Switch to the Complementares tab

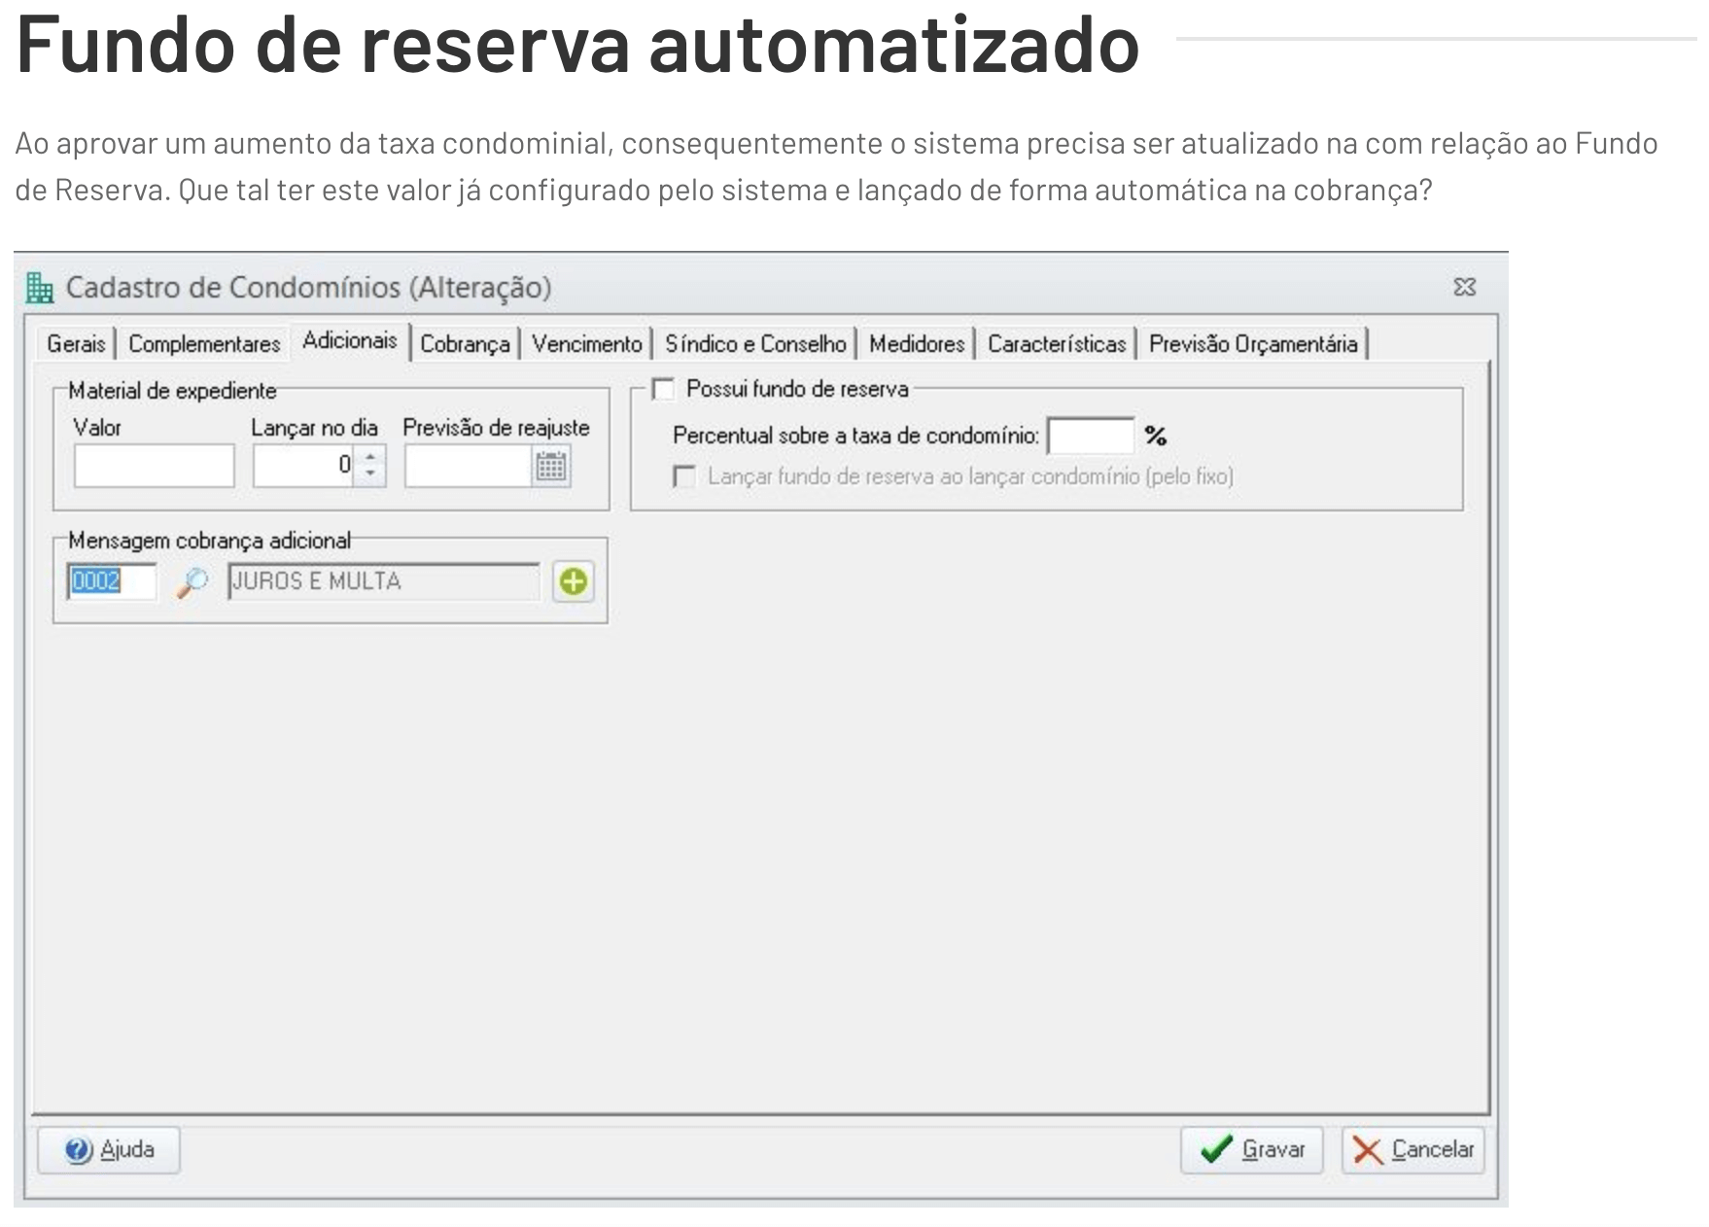[204, 343]
